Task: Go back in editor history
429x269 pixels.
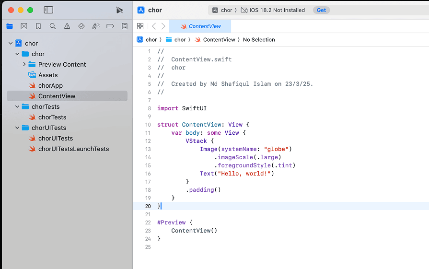Action: pyautogui.click(x=154, y=26)
